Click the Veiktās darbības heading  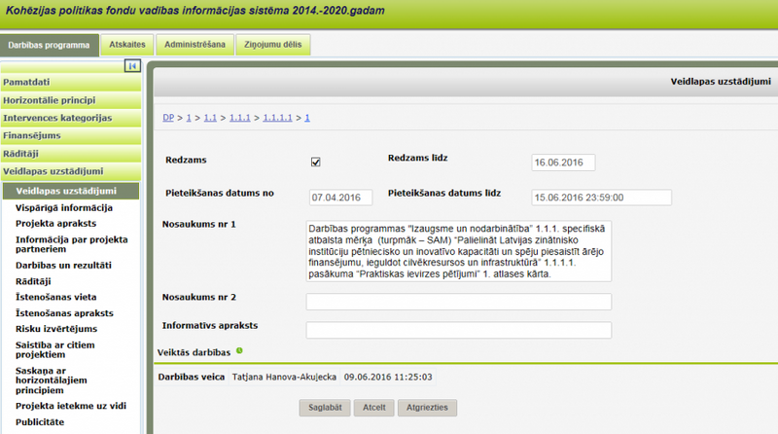coord(194,352)
